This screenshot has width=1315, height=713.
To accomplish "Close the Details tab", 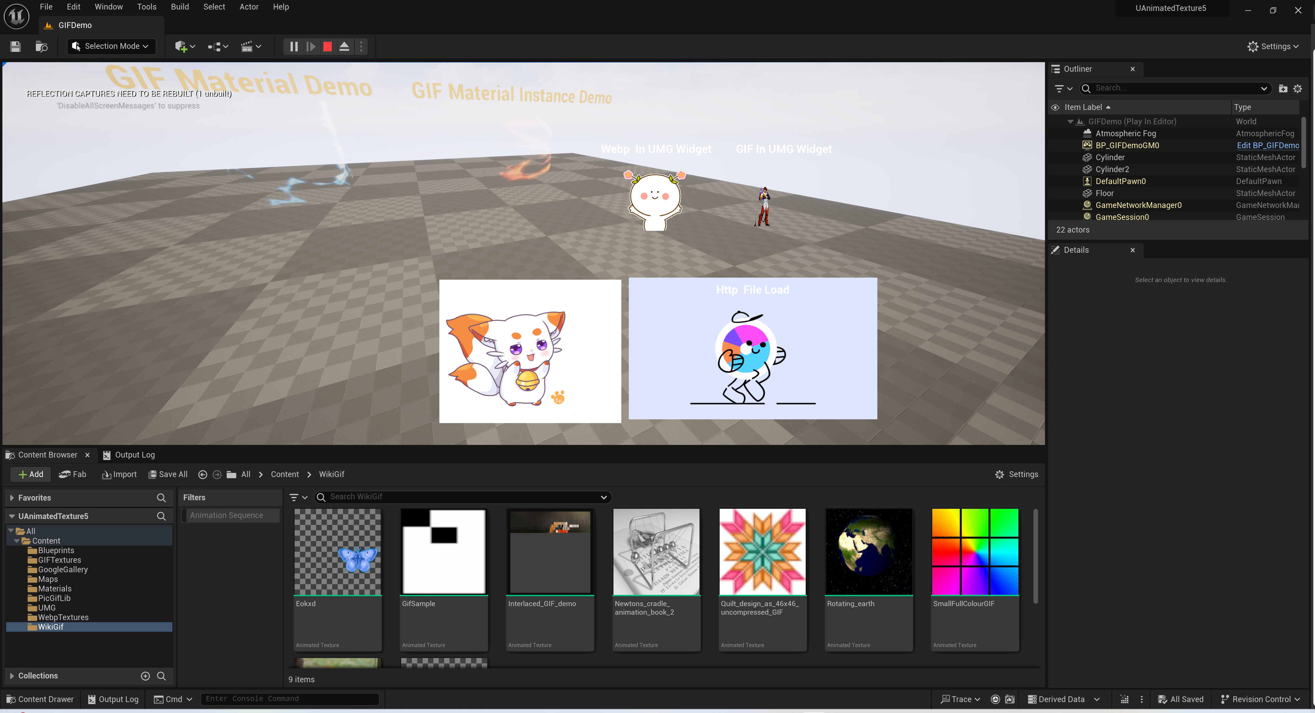I will pos(1133,250).
